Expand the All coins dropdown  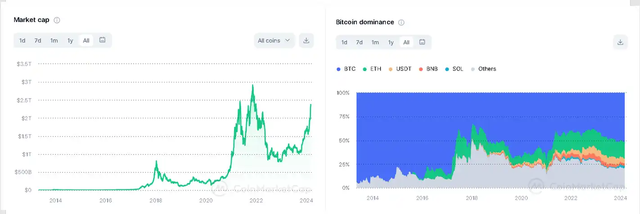coord(274,40)
